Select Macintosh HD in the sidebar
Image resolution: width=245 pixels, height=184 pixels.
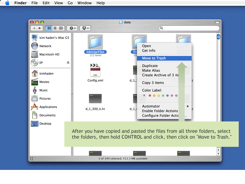click(x=50, y=54)
